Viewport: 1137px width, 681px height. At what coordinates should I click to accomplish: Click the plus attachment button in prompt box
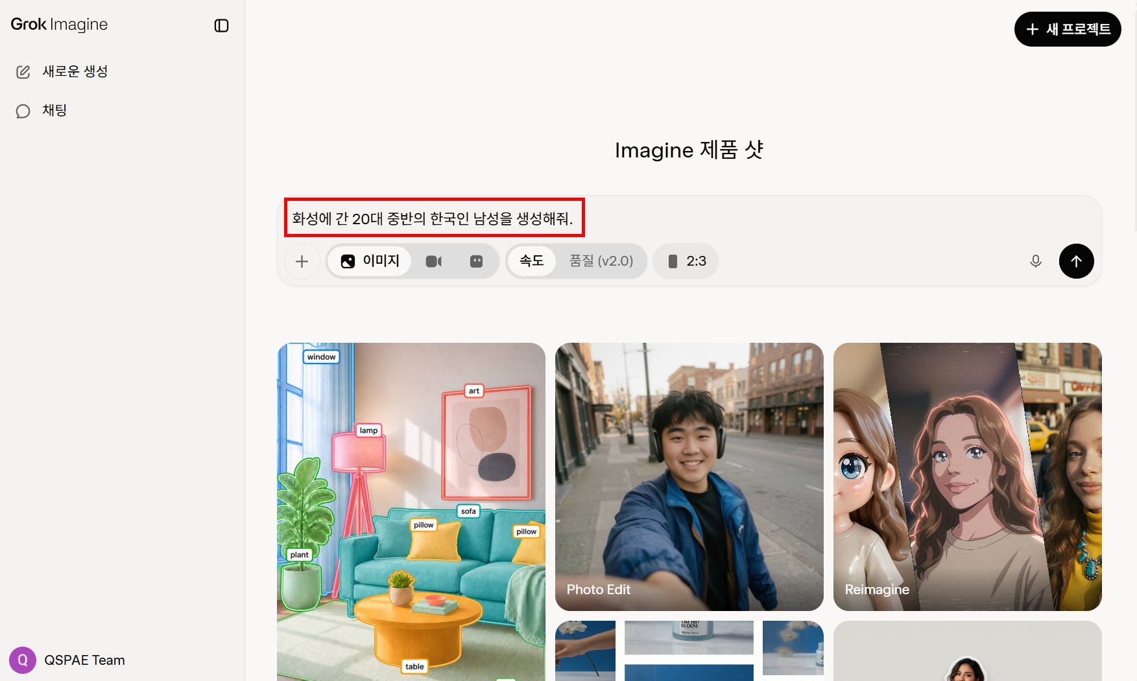[302, 261]
